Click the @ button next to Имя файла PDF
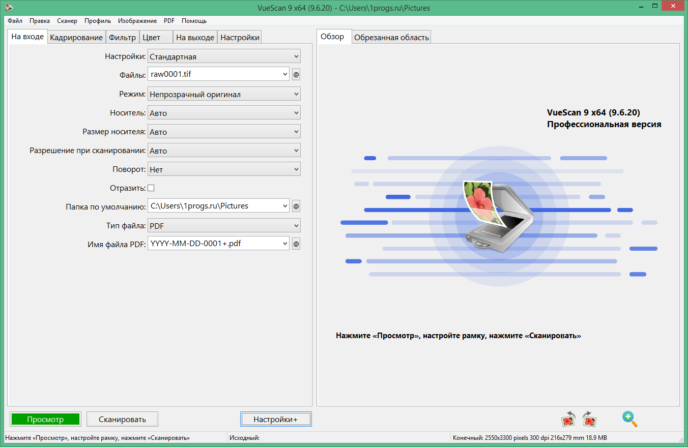This screenshot has width=688, height=447. coord(296,244)
